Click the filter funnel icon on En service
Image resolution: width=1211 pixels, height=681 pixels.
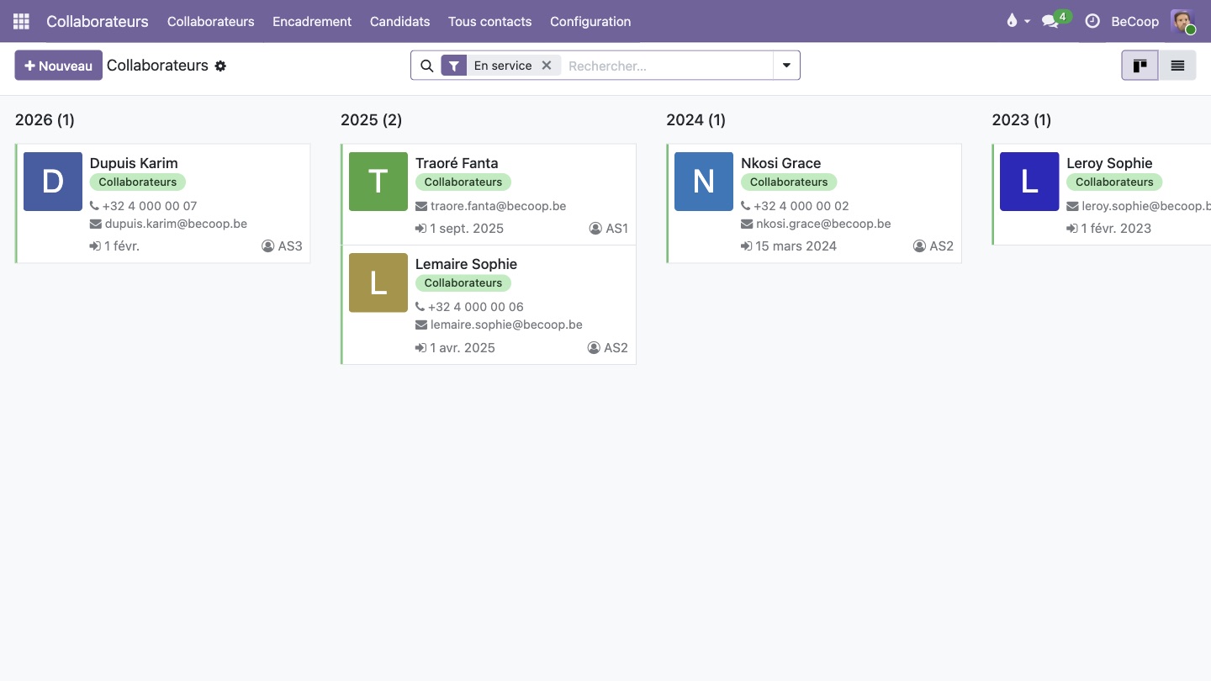tap(453, 66)
